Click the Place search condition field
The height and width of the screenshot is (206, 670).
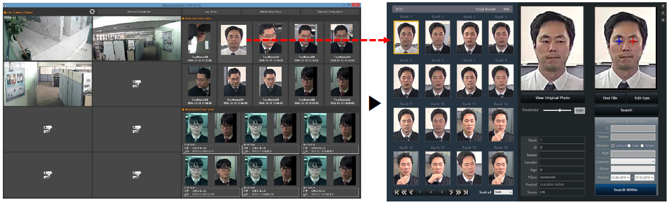[633, 169]
